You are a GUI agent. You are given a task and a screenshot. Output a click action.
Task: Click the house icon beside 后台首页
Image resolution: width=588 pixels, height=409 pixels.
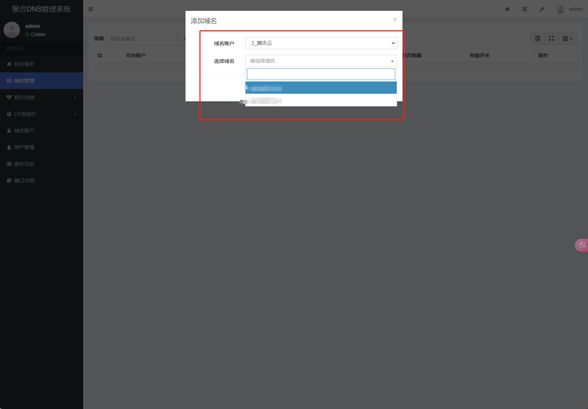(9, 64)
